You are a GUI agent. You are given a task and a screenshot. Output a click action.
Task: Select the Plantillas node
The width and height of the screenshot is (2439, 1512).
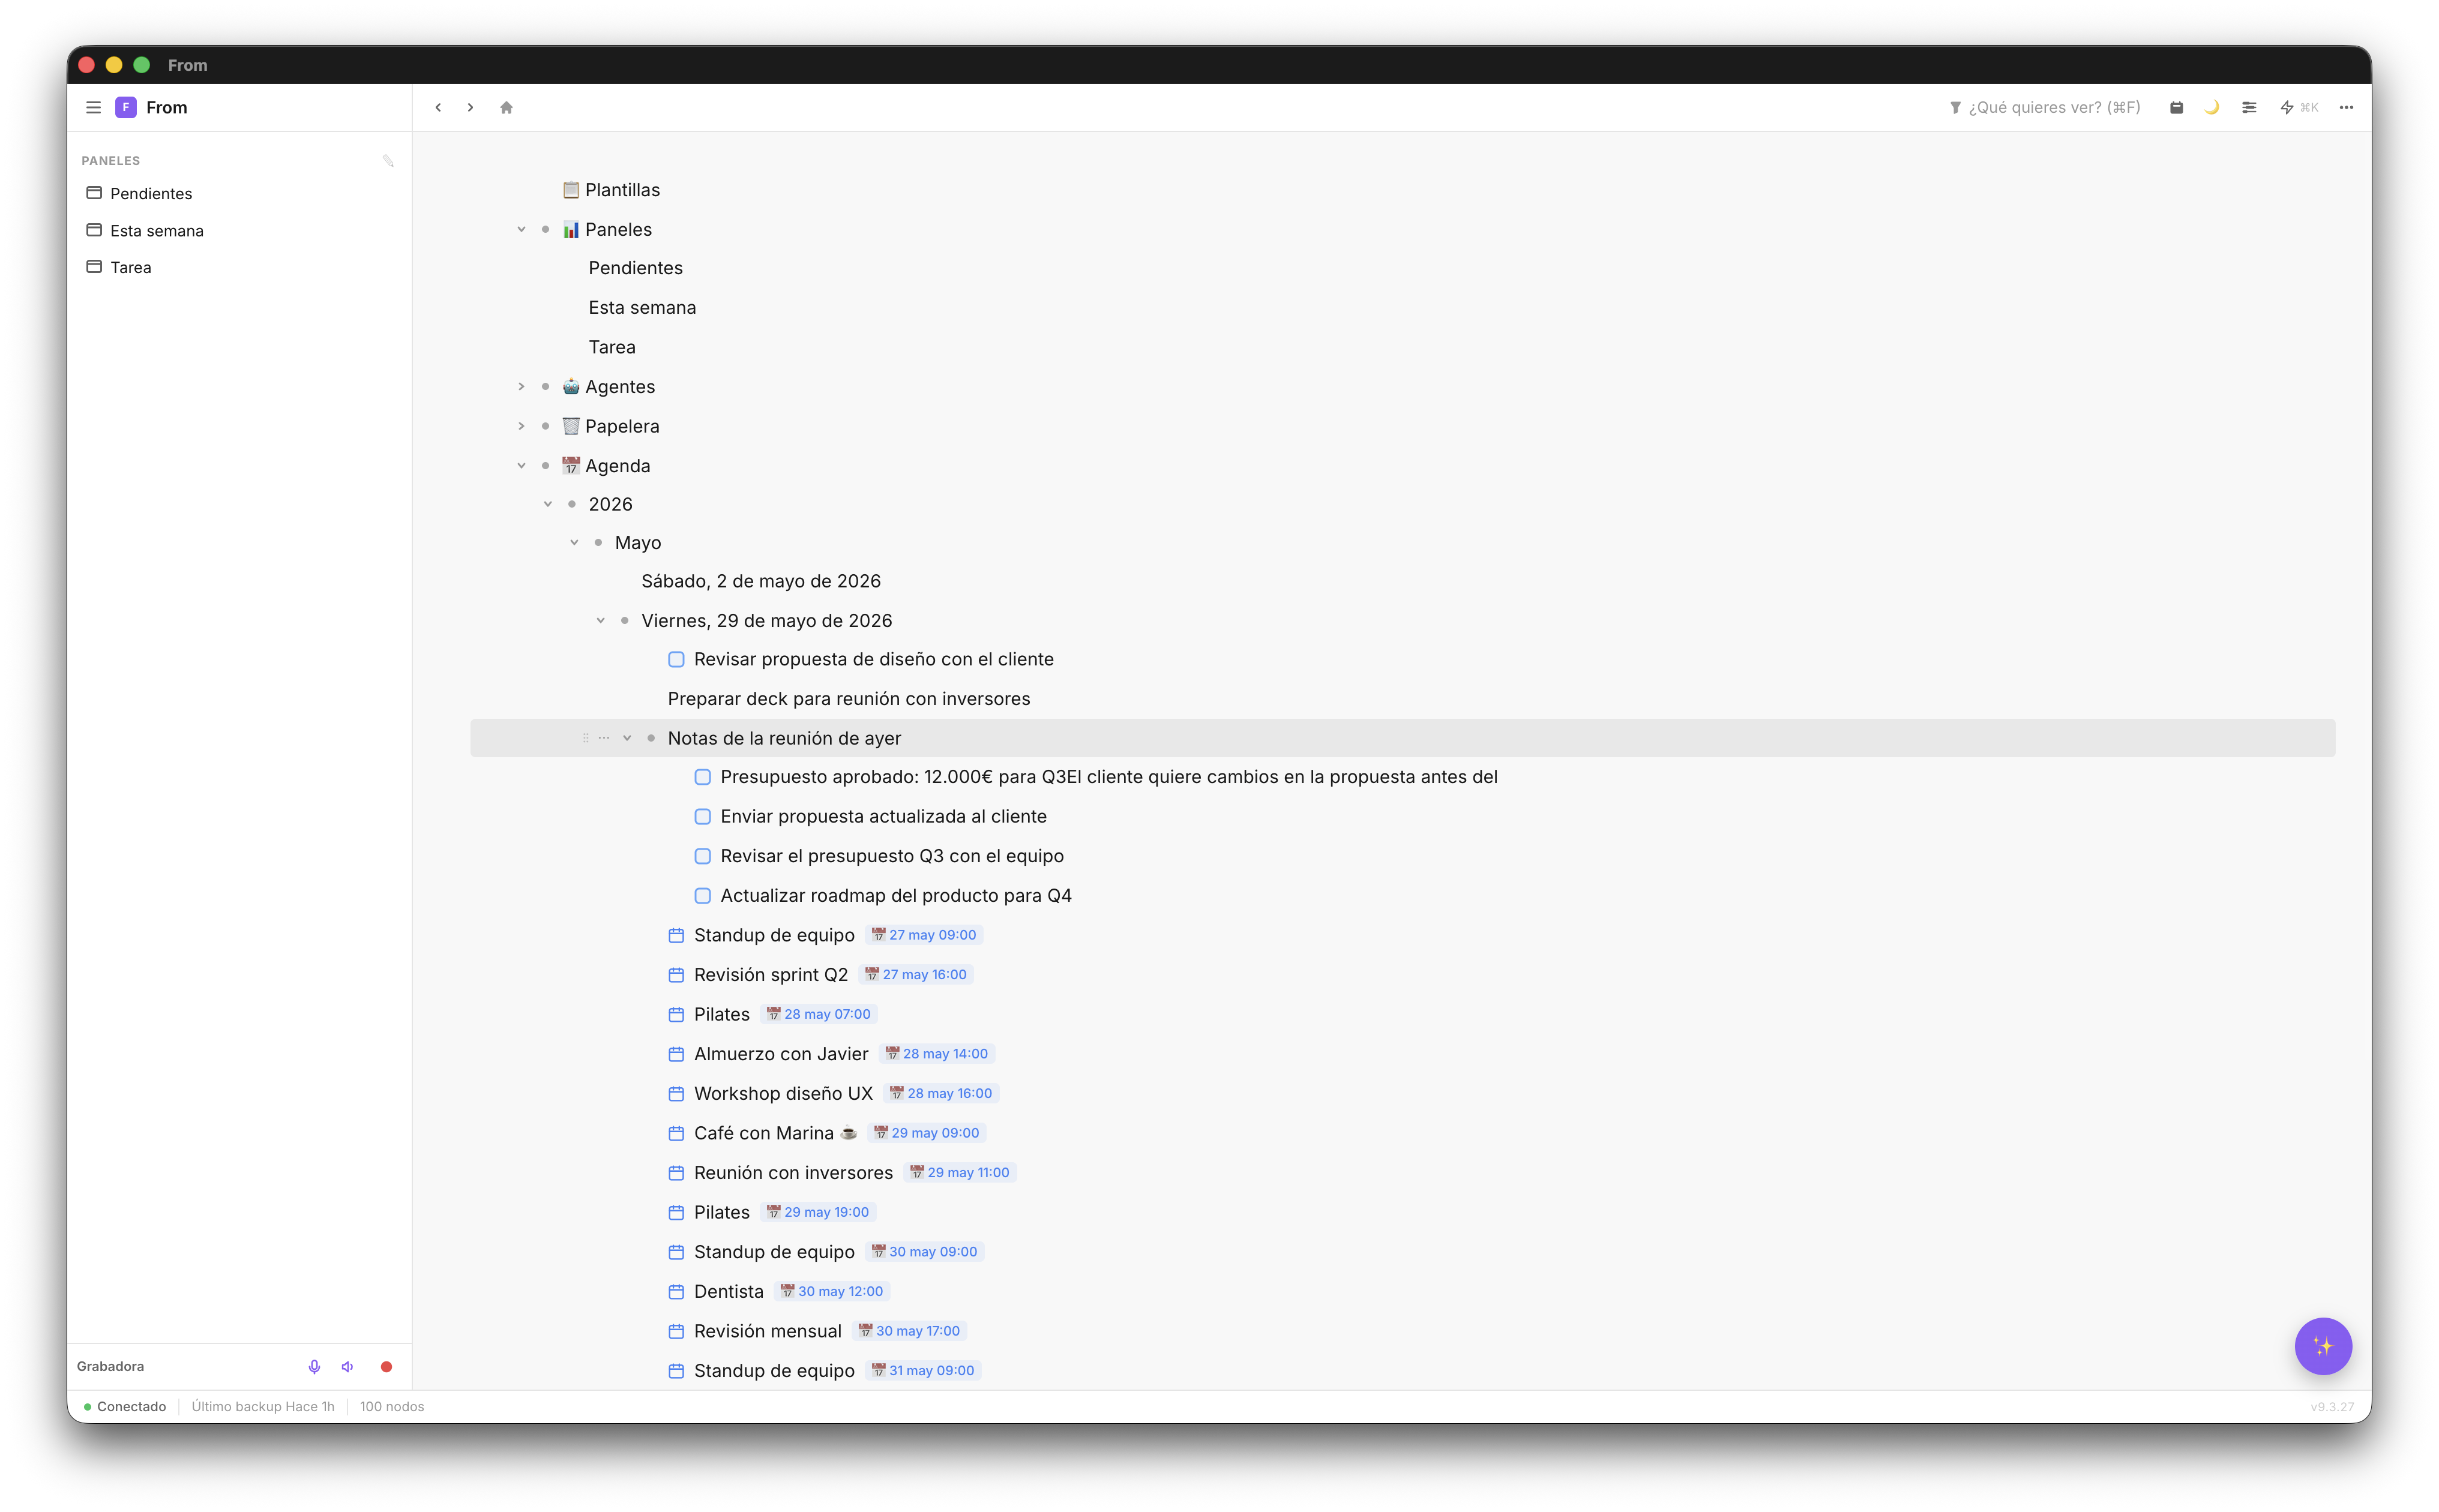coord(622,190)
